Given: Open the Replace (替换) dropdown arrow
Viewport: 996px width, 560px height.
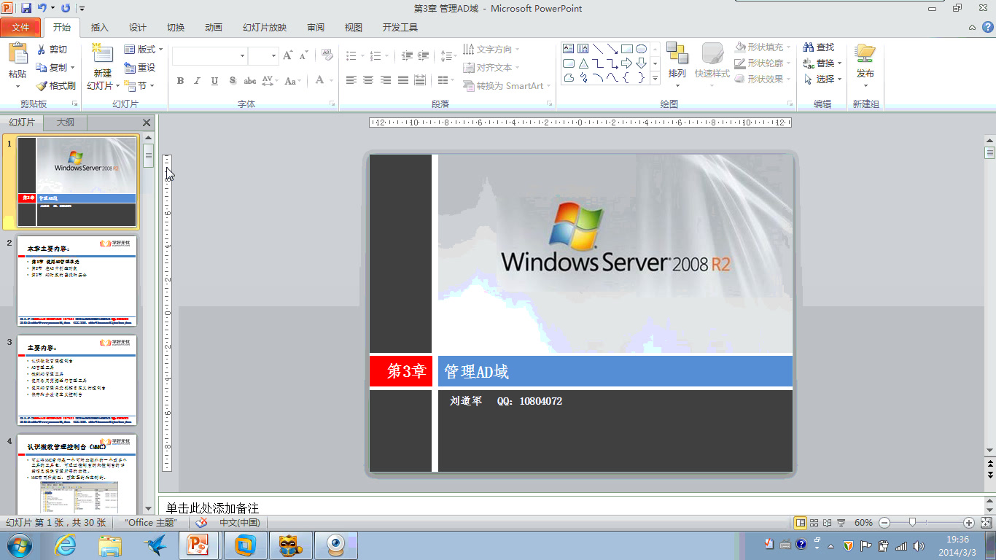Looking at the screenshot, I should coord(839,63).
